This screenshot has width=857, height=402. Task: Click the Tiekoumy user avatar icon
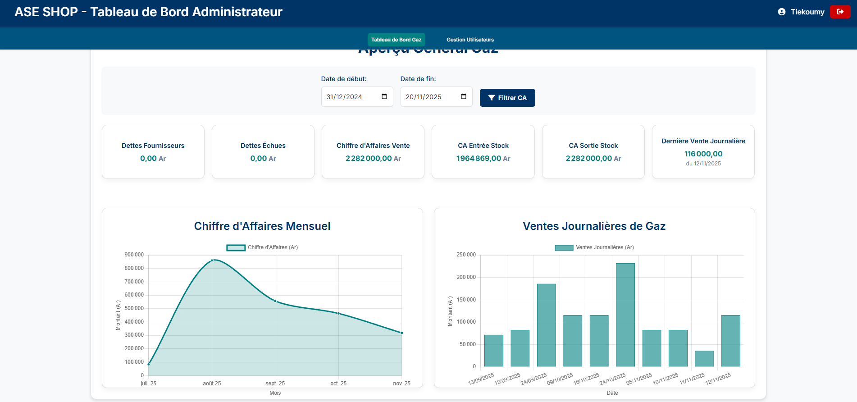pos(782,12)
